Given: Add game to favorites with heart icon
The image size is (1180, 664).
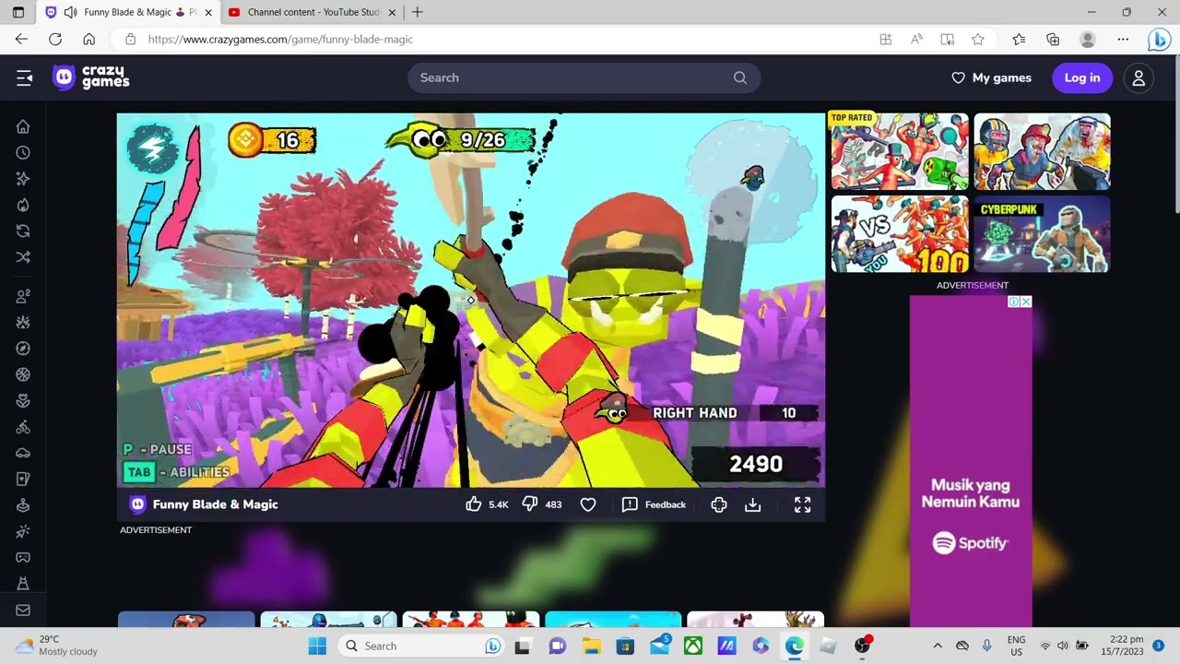Looking at the screenshot, I should pyautogui.click(x=588, y=504).
